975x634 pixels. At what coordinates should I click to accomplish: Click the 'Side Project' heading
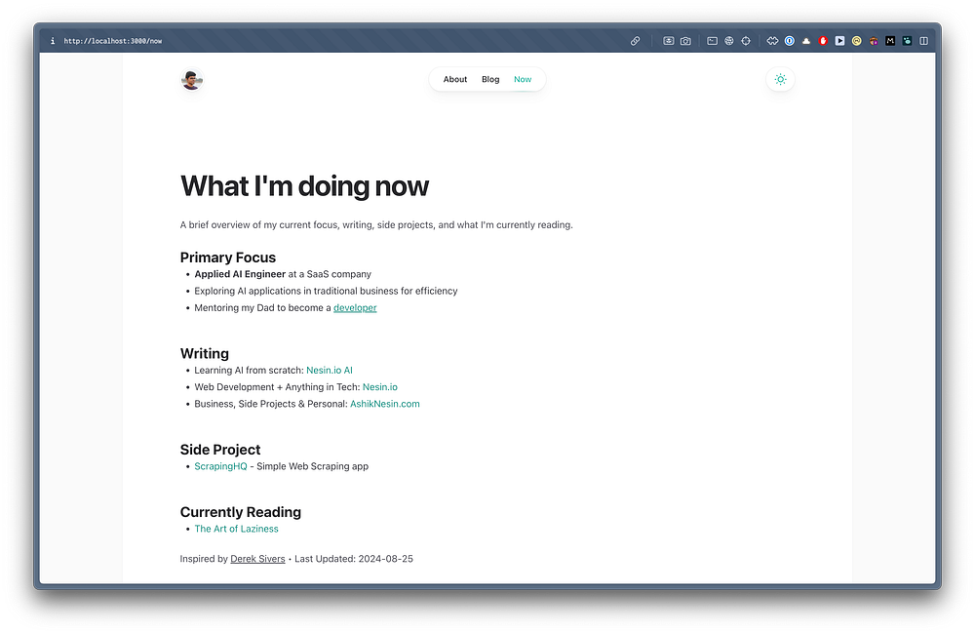[x=220, y=450]
